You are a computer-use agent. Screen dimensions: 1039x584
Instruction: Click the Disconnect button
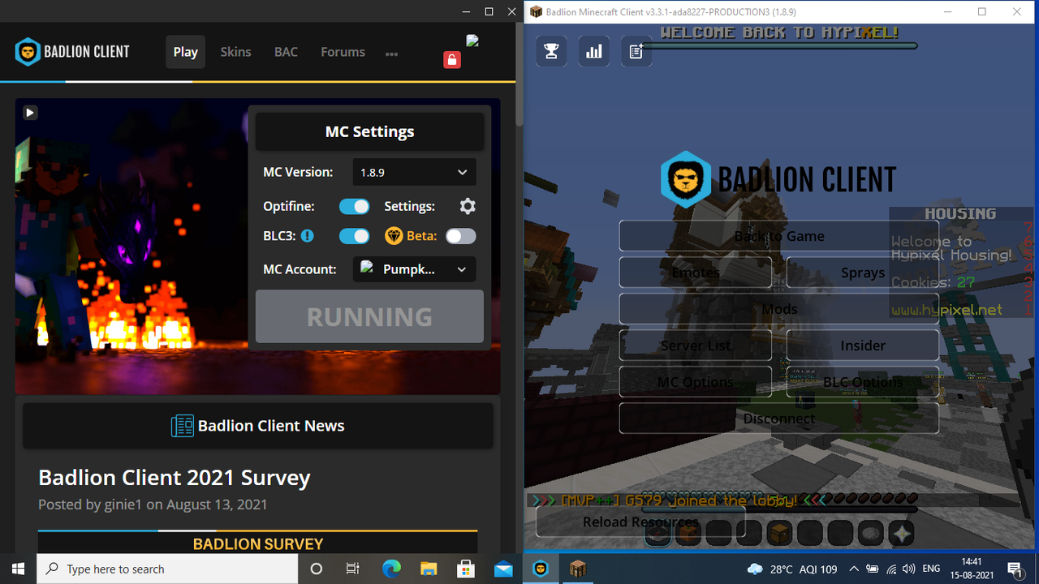coord(779,419)
